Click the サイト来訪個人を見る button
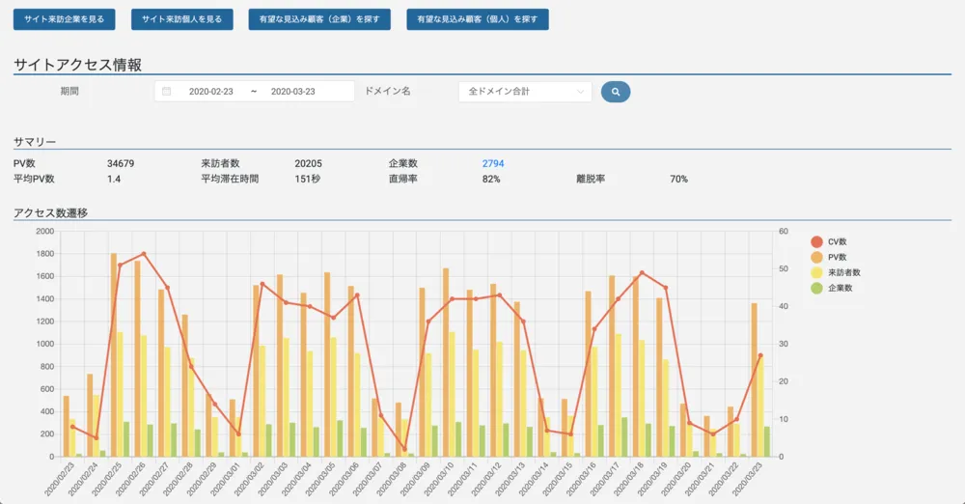Image resolution: width=965 pixels, height=504 pixels. coord(181,19)
